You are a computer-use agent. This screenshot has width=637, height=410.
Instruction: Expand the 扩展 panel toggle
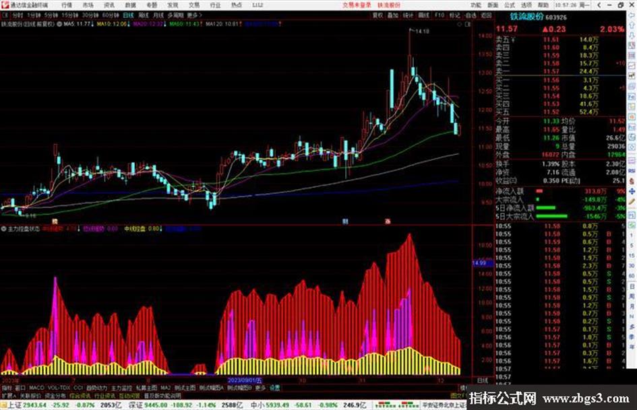[9, 396]
